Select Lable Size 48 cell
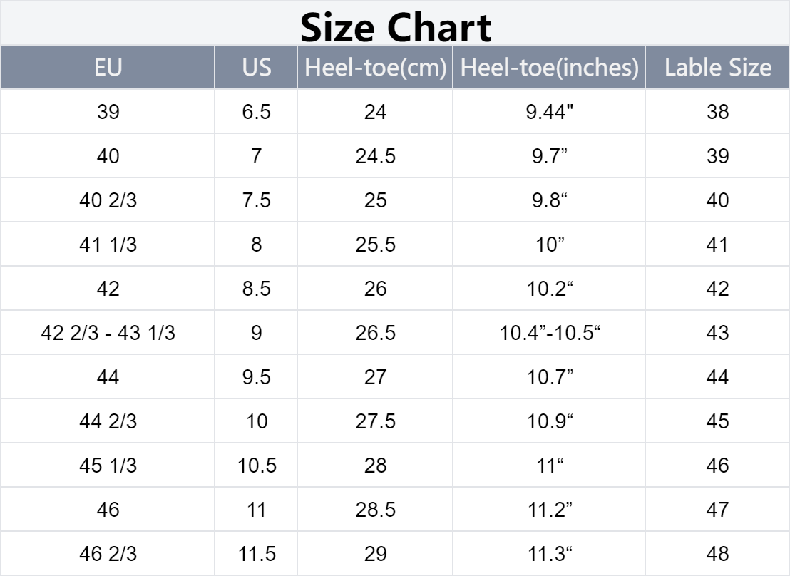The width and height of the screenshot is (790, 576). (x=717, y=554)
